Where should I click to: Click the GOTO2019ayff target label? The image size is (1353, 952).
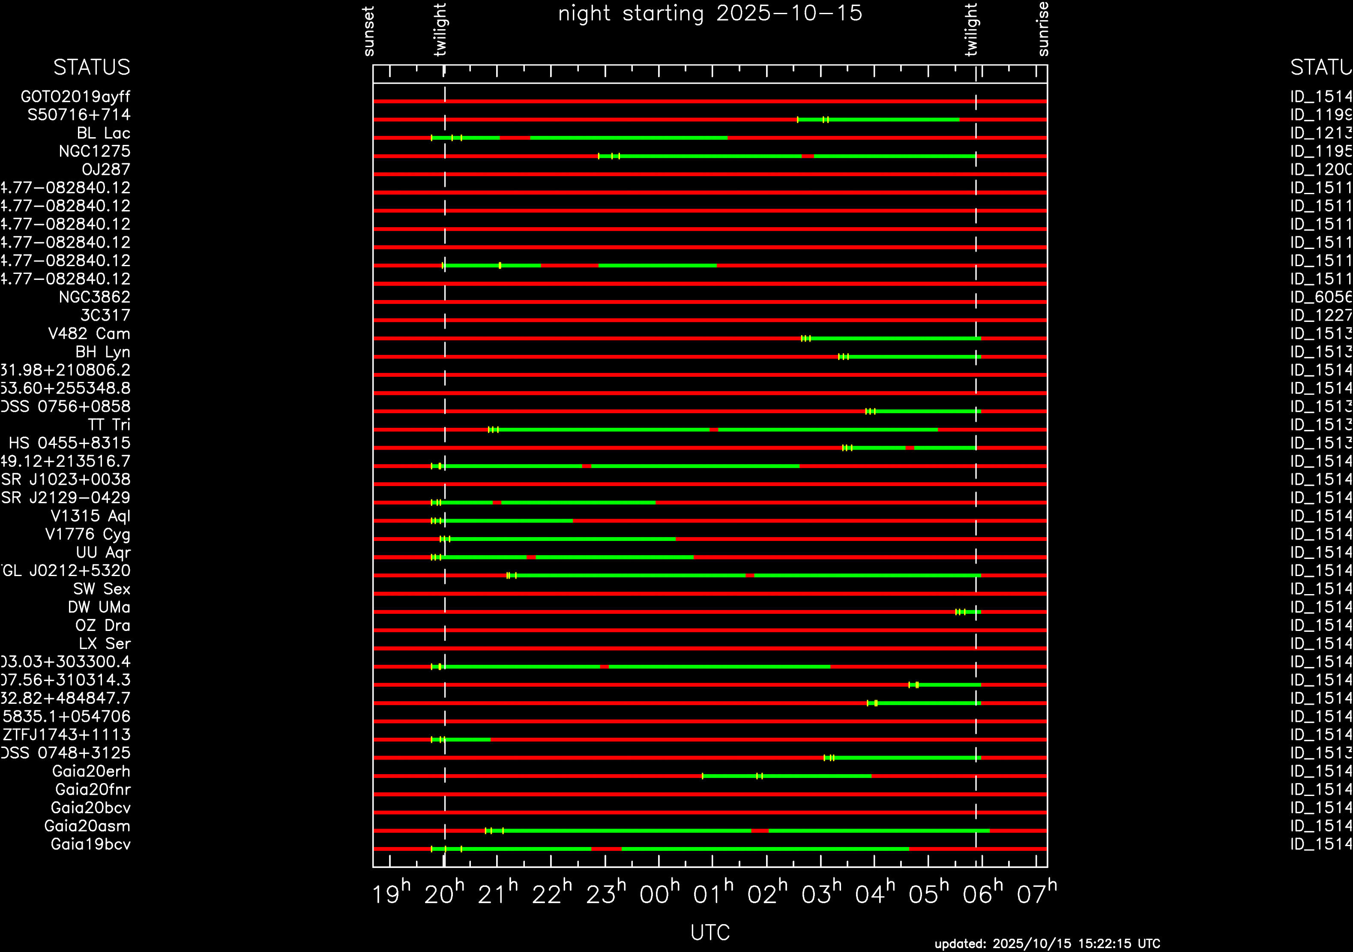tap(75, 97)
